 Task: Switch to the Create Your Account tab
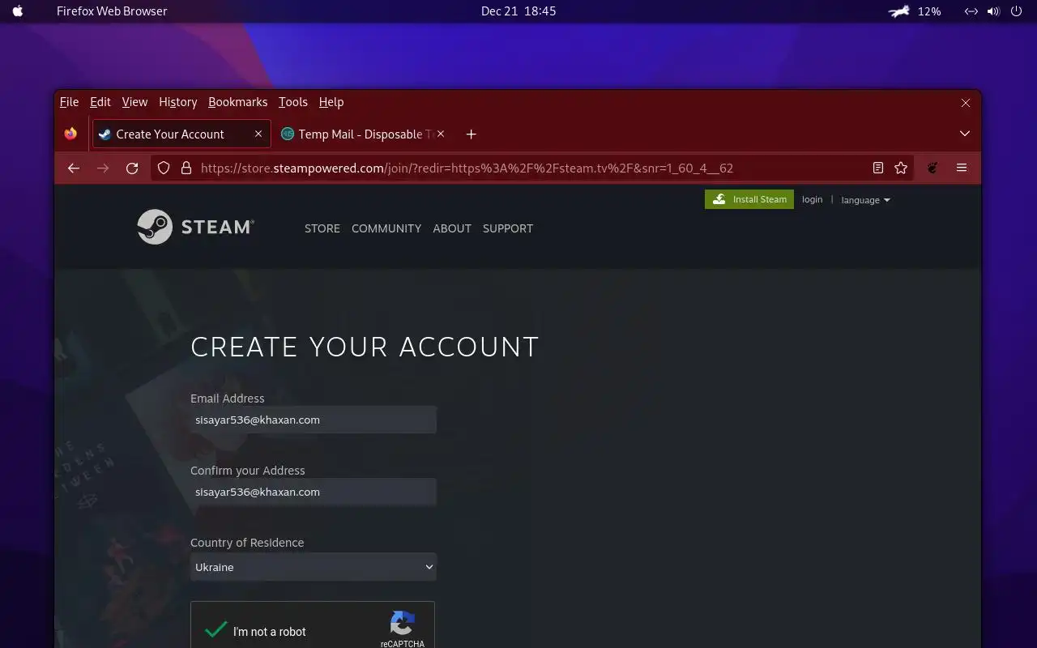[181, 134]
